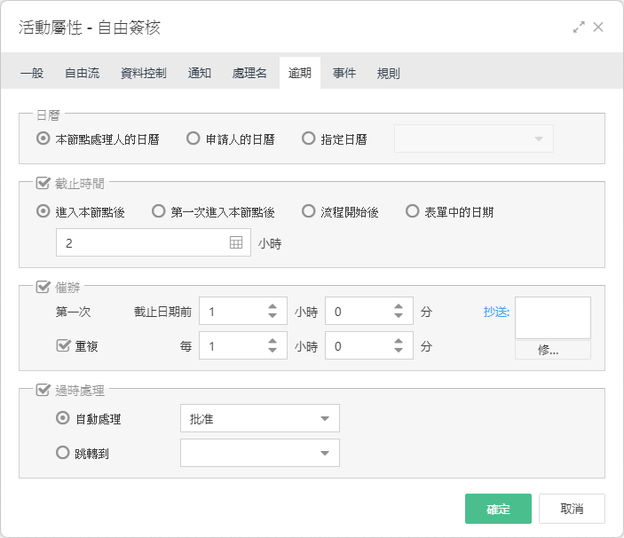The height and width of the screenshot is (538, 624).
Task: Click the green 確定 button
Action: (x=498, y=509)
